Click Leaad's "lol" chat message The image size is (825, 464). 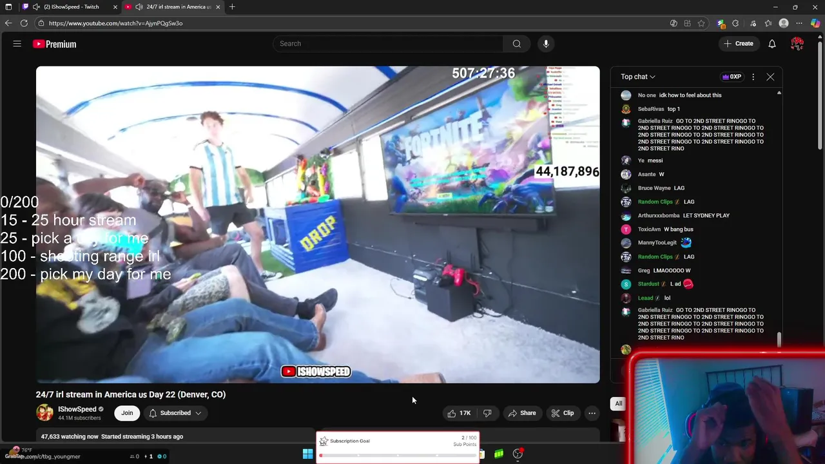pos(667,298)
